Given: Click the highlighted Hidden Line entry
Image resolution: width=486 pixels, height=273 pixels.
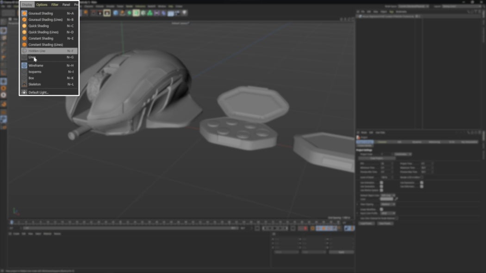Looking at the screenshot, I should pos(49,51).
